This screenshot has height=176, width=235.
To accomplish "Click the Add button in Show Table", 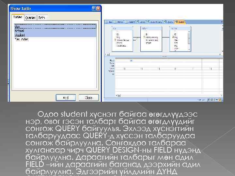I will (x=66, y=97).
